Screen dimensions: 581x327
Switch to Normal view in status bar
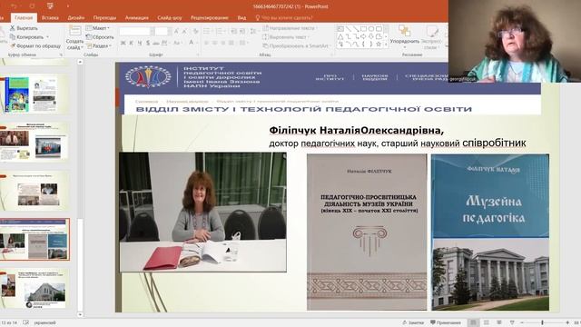[x=473, y=322]
